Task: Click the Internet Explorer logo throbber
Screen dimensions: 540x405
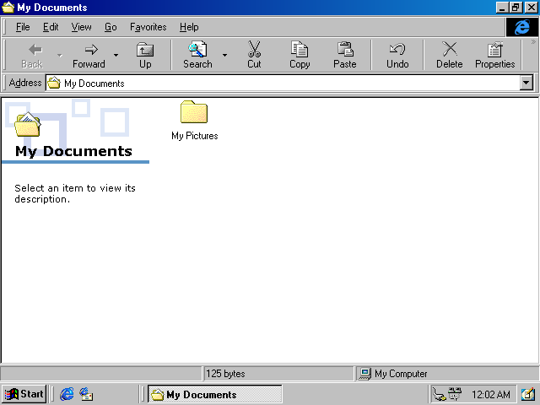Action: click(x=521, y=27)
